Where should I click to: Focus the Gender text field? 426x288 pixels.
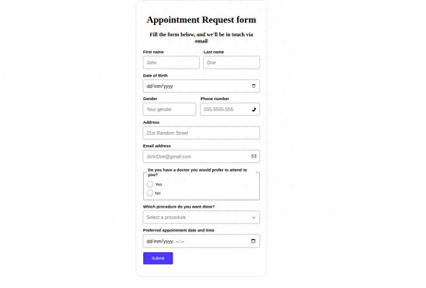tap(169, 109)
